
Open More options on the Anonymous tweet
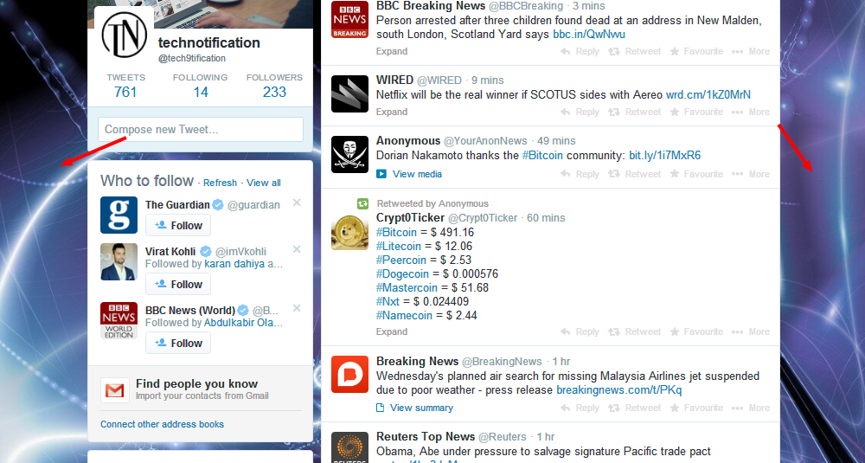751,174
